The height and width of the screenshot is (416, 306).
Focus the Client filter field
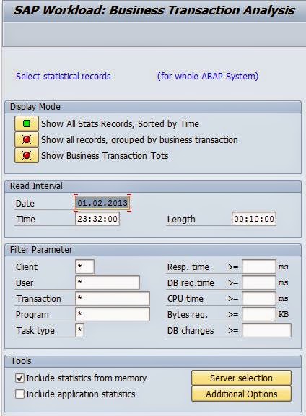(x=84, y=266)
